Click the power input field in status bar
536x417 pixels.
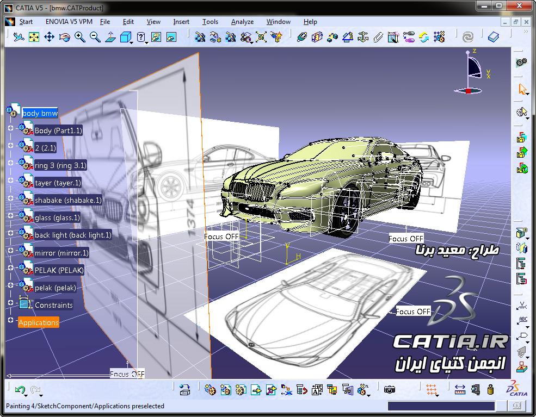point(441,406)
